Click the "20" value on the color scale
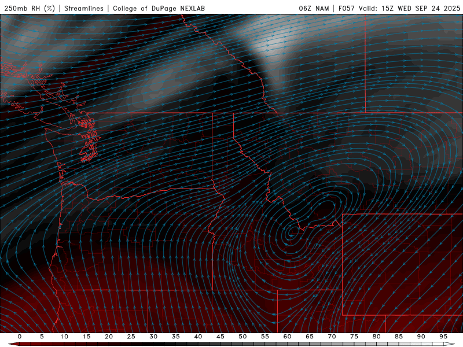 pos(109,337)
